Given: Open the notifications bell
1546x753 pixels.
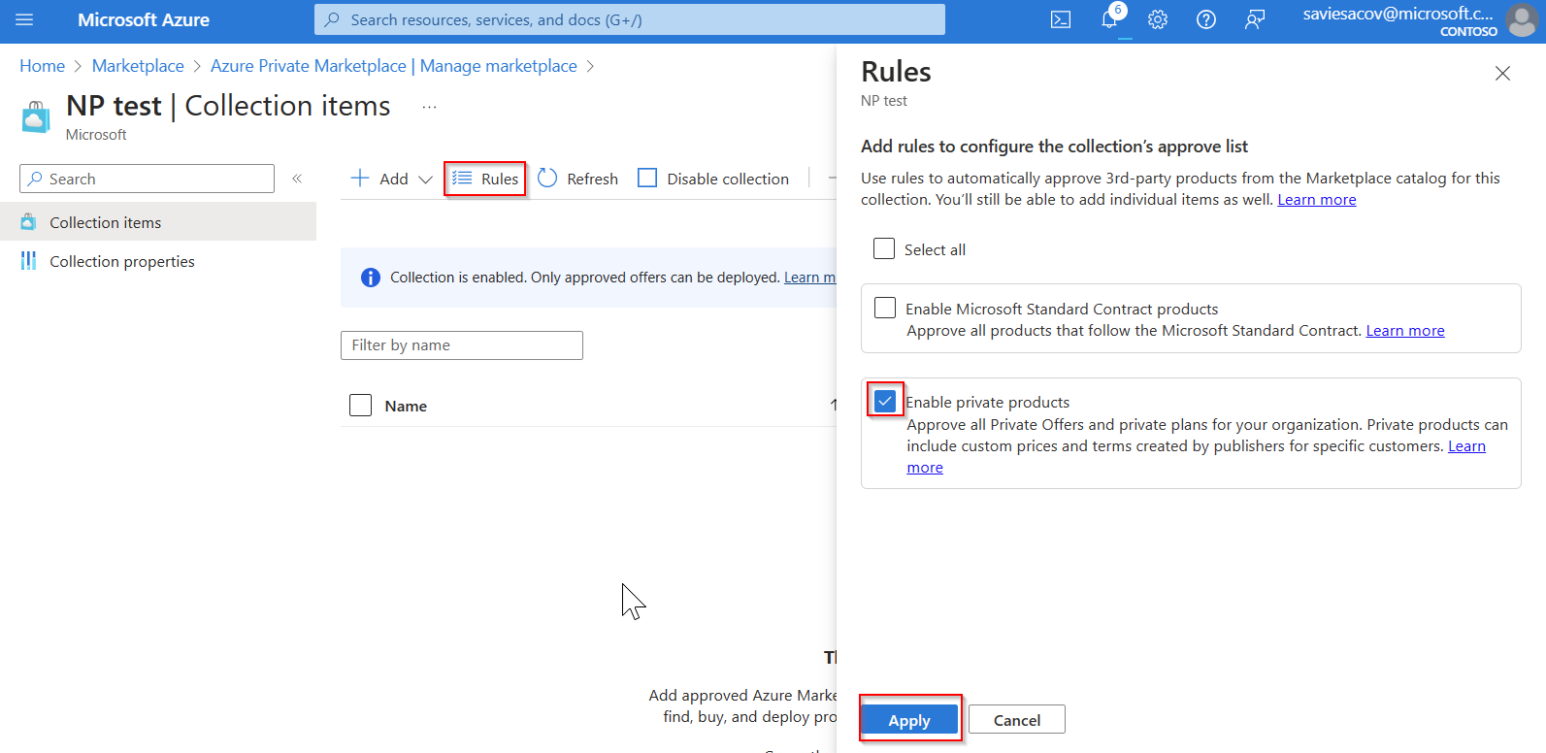Looking at the screenshot, I should [x=1109, y=20].
